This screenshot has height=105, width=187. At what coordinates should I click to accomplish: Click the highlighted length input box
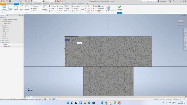67,40
